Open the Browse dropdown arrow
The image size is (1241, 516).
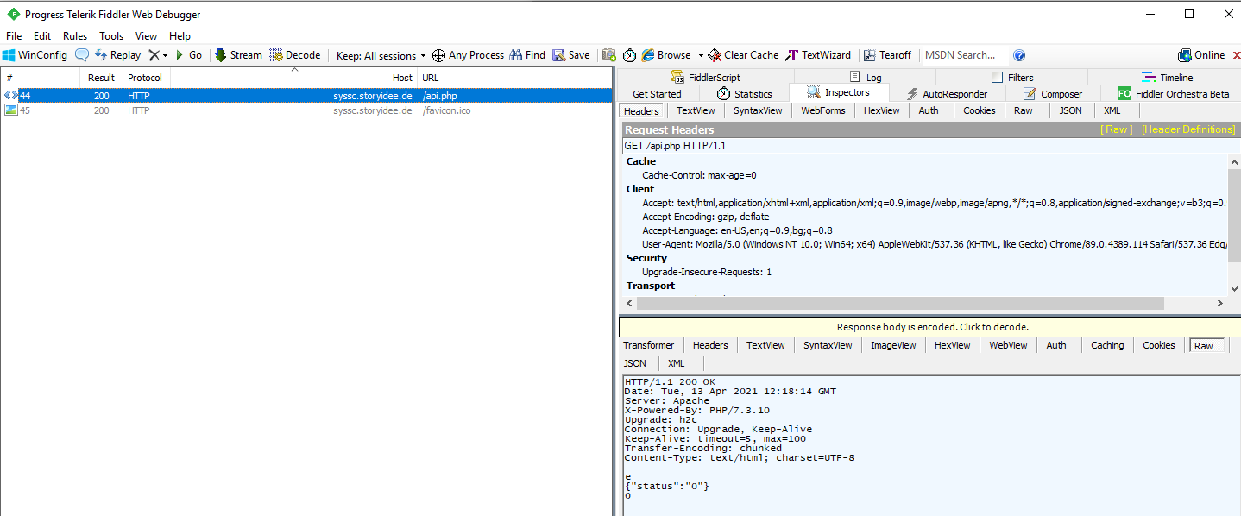701,55
